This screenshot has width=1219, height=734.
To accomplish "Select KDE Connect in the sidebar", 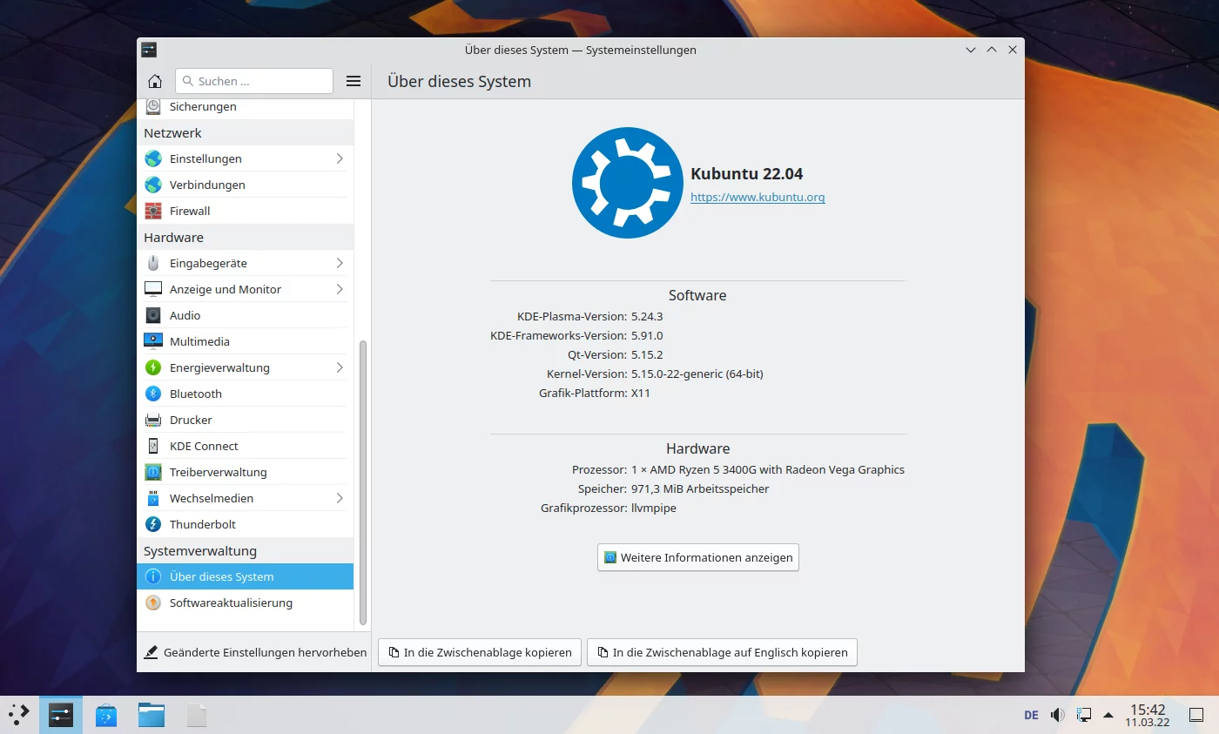I will tap(245, 446).
